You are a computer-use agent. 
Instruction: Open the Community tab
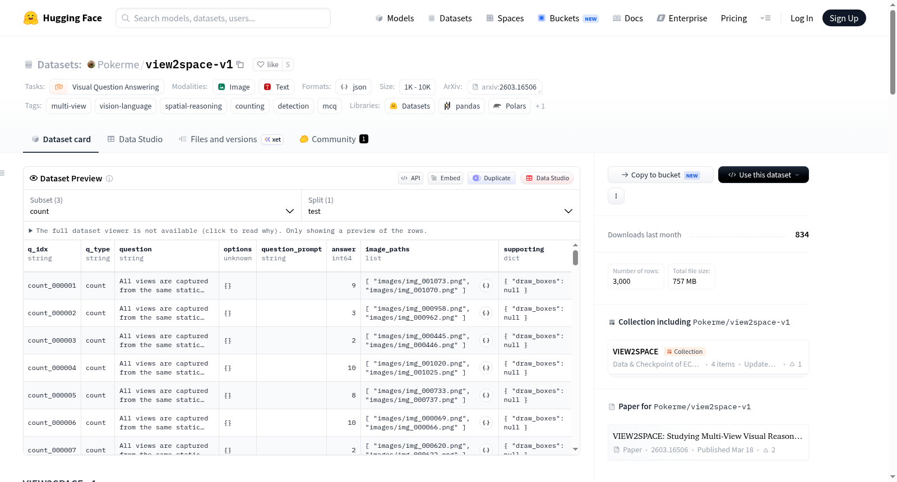click(334, 139)
